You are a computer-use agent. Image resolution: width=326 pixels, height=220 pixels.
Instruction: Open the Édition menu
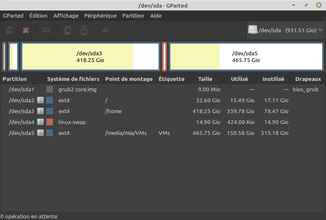38,16
